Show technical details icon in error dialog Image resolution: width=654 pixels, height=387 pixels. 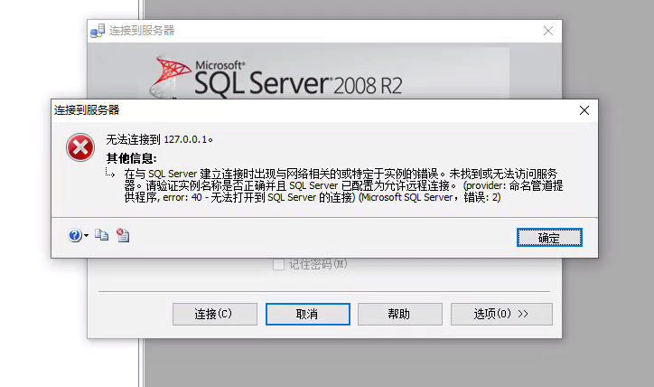(123, 235)
